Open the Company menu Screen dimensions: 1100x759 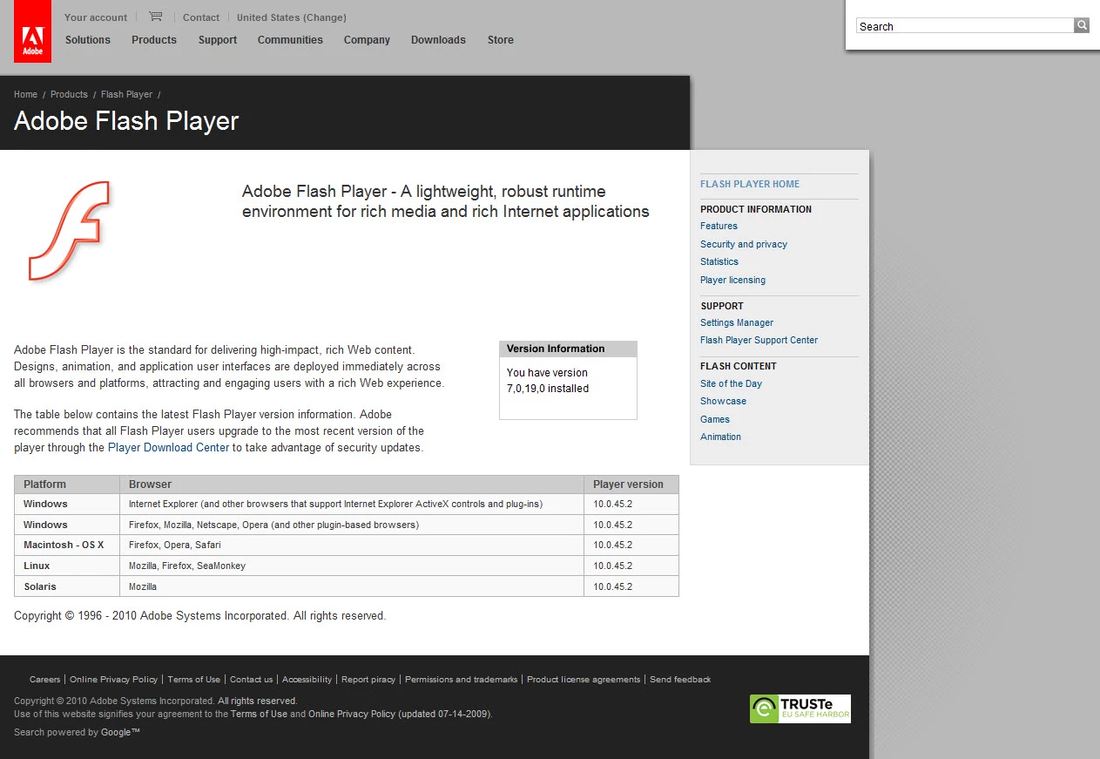coord(367,40)
